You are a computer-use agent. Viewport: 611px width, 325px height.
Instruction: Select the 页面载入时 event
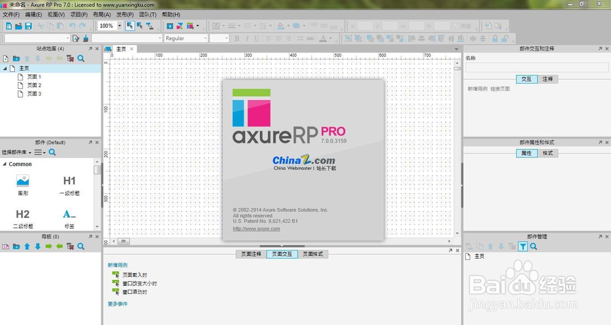pyautogui.click(x=134, y=275)
